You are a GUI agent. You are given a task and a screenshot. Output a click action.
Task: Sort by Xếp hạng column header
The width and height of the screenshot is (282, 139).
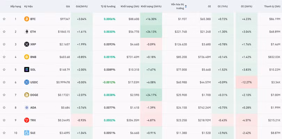click(16, 6)
